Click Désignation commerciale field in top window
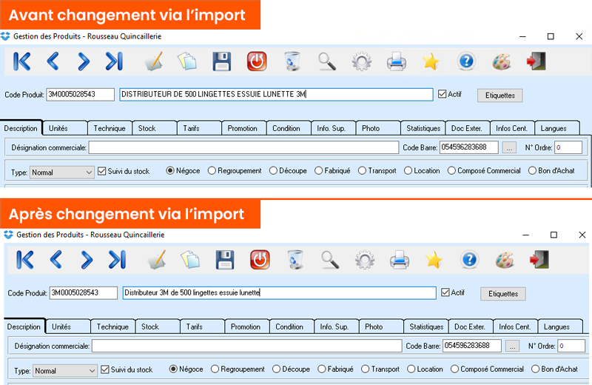The image size is (592, 385). point(243,148)
